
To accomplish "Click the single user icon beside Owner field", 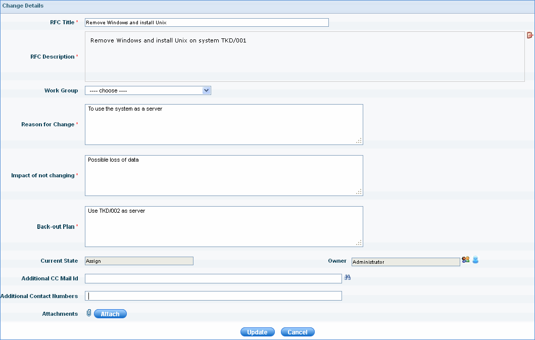I will (474, 259).
